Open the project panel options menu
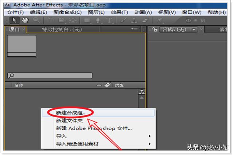Viewport: 233px width, 155px height. [x=134, y=29]
